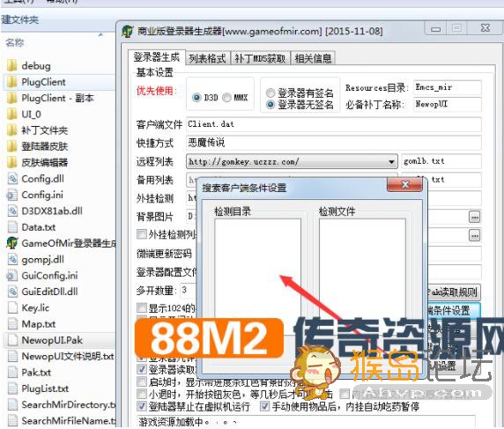Image resolution: width=504 pixels, height=429 pixels.
Task: Click the 多开数量 value field
Action: click(x=189, y=291)
